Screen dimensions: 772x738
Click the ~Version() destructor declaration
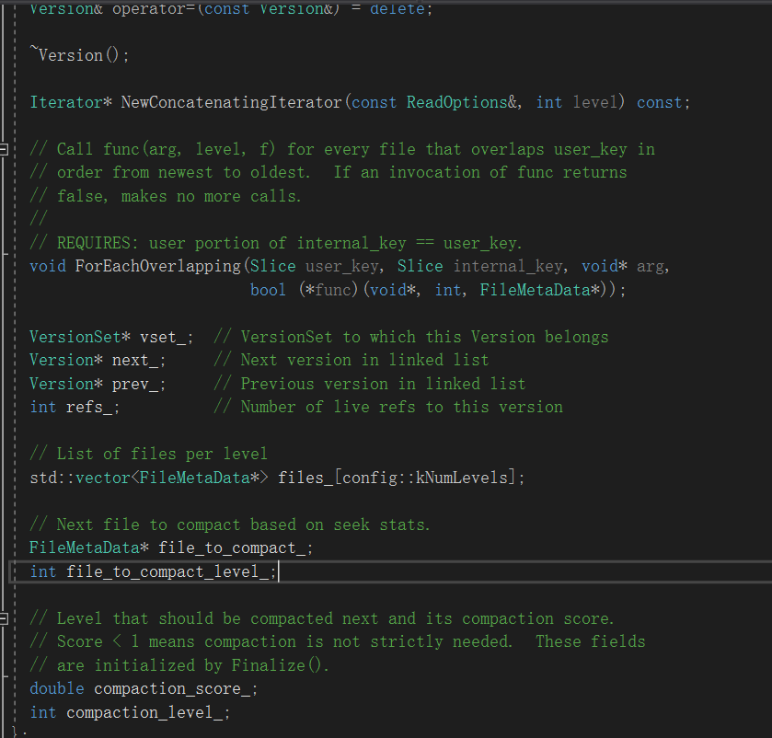point(79,55)
